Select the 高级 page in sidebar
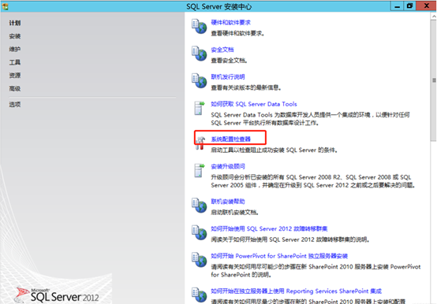 15,89
